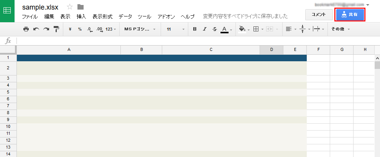The image size is (380, 157).
Task: Decrease decimal places
Action: click(90, 29)
